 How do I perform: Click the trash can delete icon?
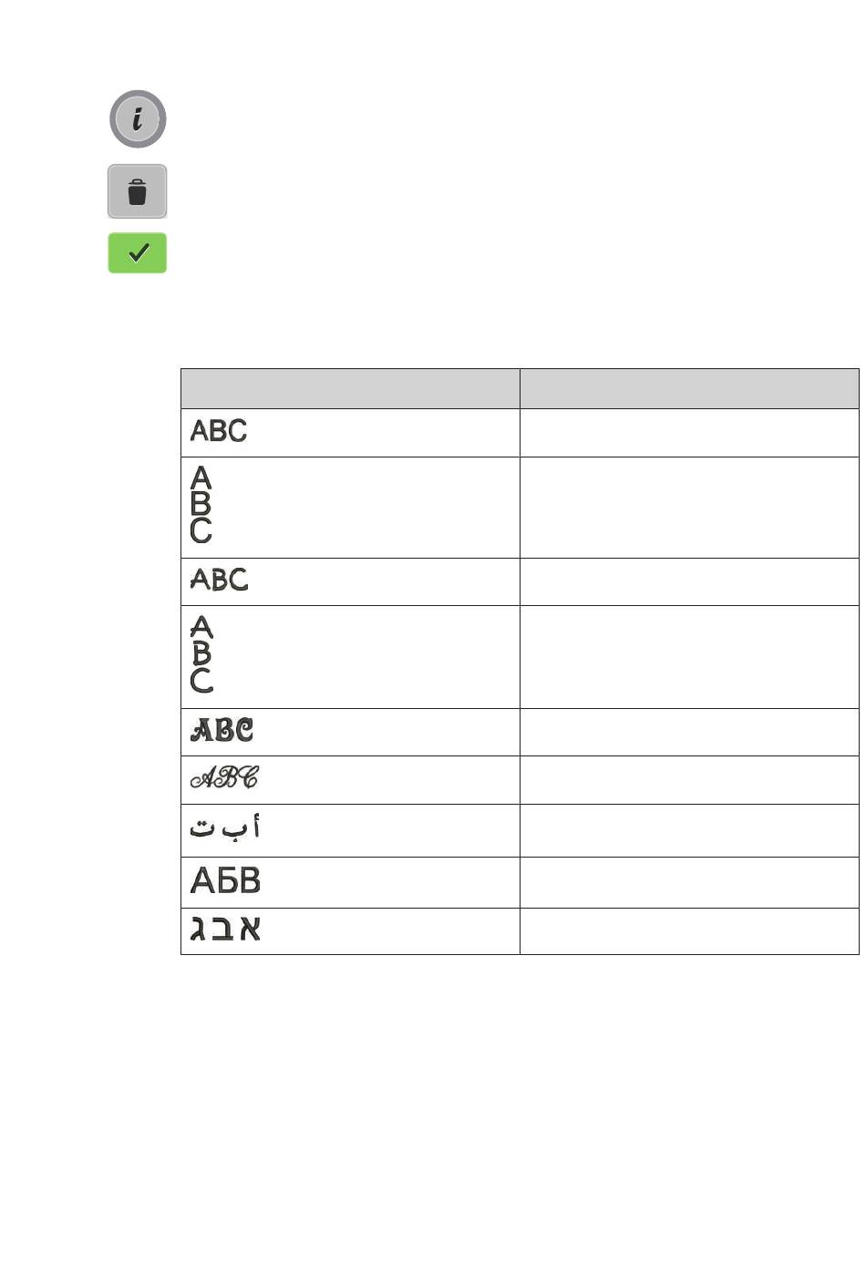coord(138,191)
